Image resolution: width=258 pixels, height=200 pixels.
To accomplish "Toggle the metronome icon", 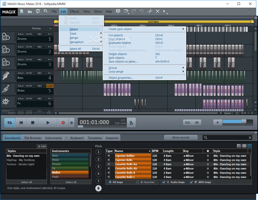I will click(x=131, y=123).
